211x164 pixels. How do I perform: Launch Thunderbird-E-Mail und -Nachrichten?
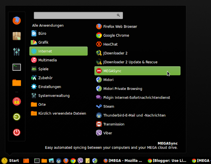[x=137, y=115]
